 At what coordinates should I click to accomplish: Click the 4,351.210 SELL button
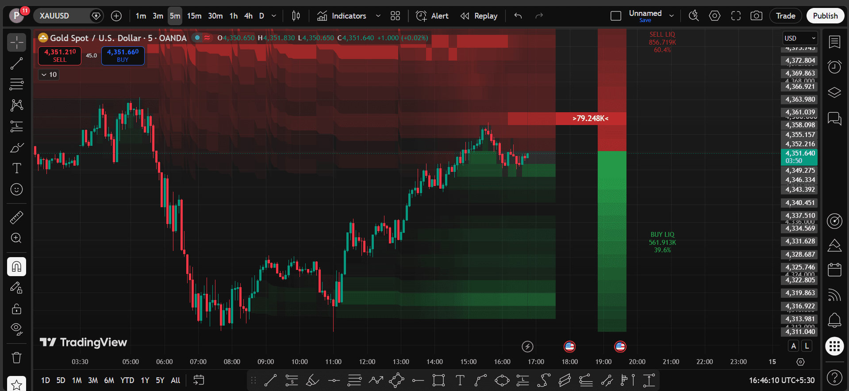tap(60, 56)
